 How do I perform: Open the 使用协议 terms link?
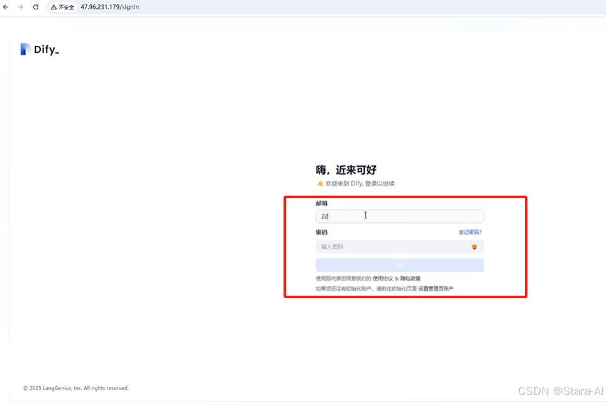(x=383, y=279)
